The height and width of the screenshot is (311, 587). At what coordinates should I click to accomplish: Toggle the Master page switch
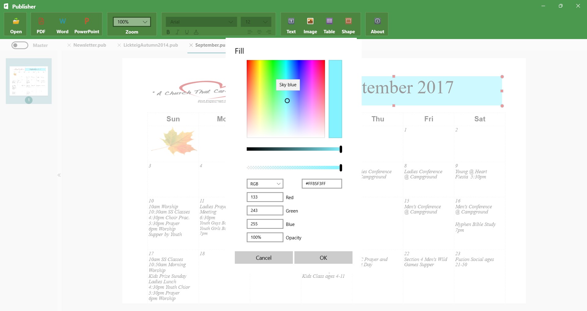tap(20, 45)
